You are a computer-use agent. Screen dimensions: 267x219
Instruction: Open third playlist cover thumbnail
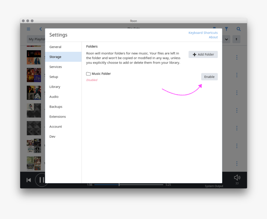[34, 93]
